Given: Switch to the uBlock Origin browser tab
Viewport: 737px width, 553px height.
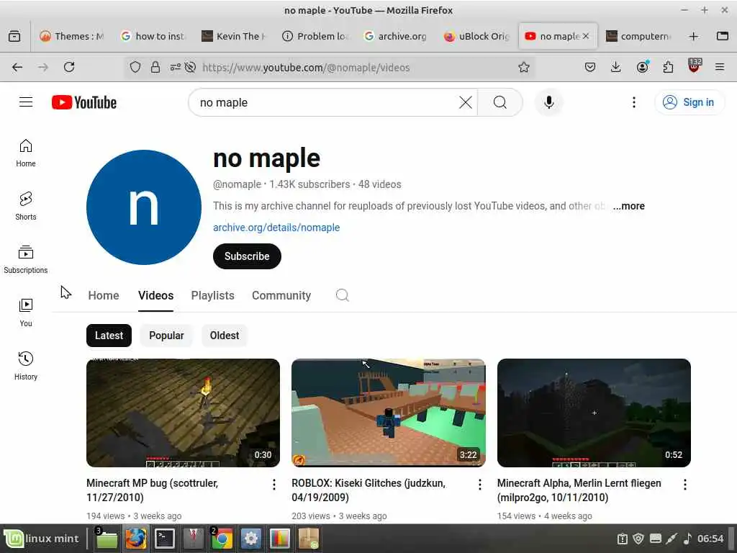Looking at the screenshot, I should point(476,36).
